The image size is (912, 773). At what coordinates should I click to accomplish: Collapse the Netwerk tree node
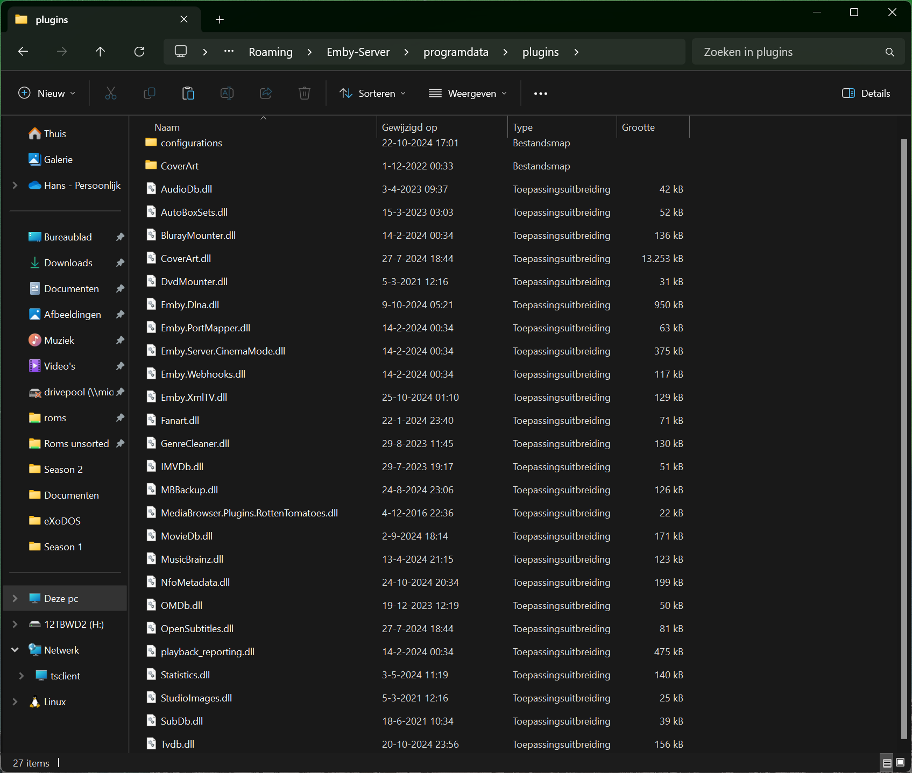click(x=15, y=650)
